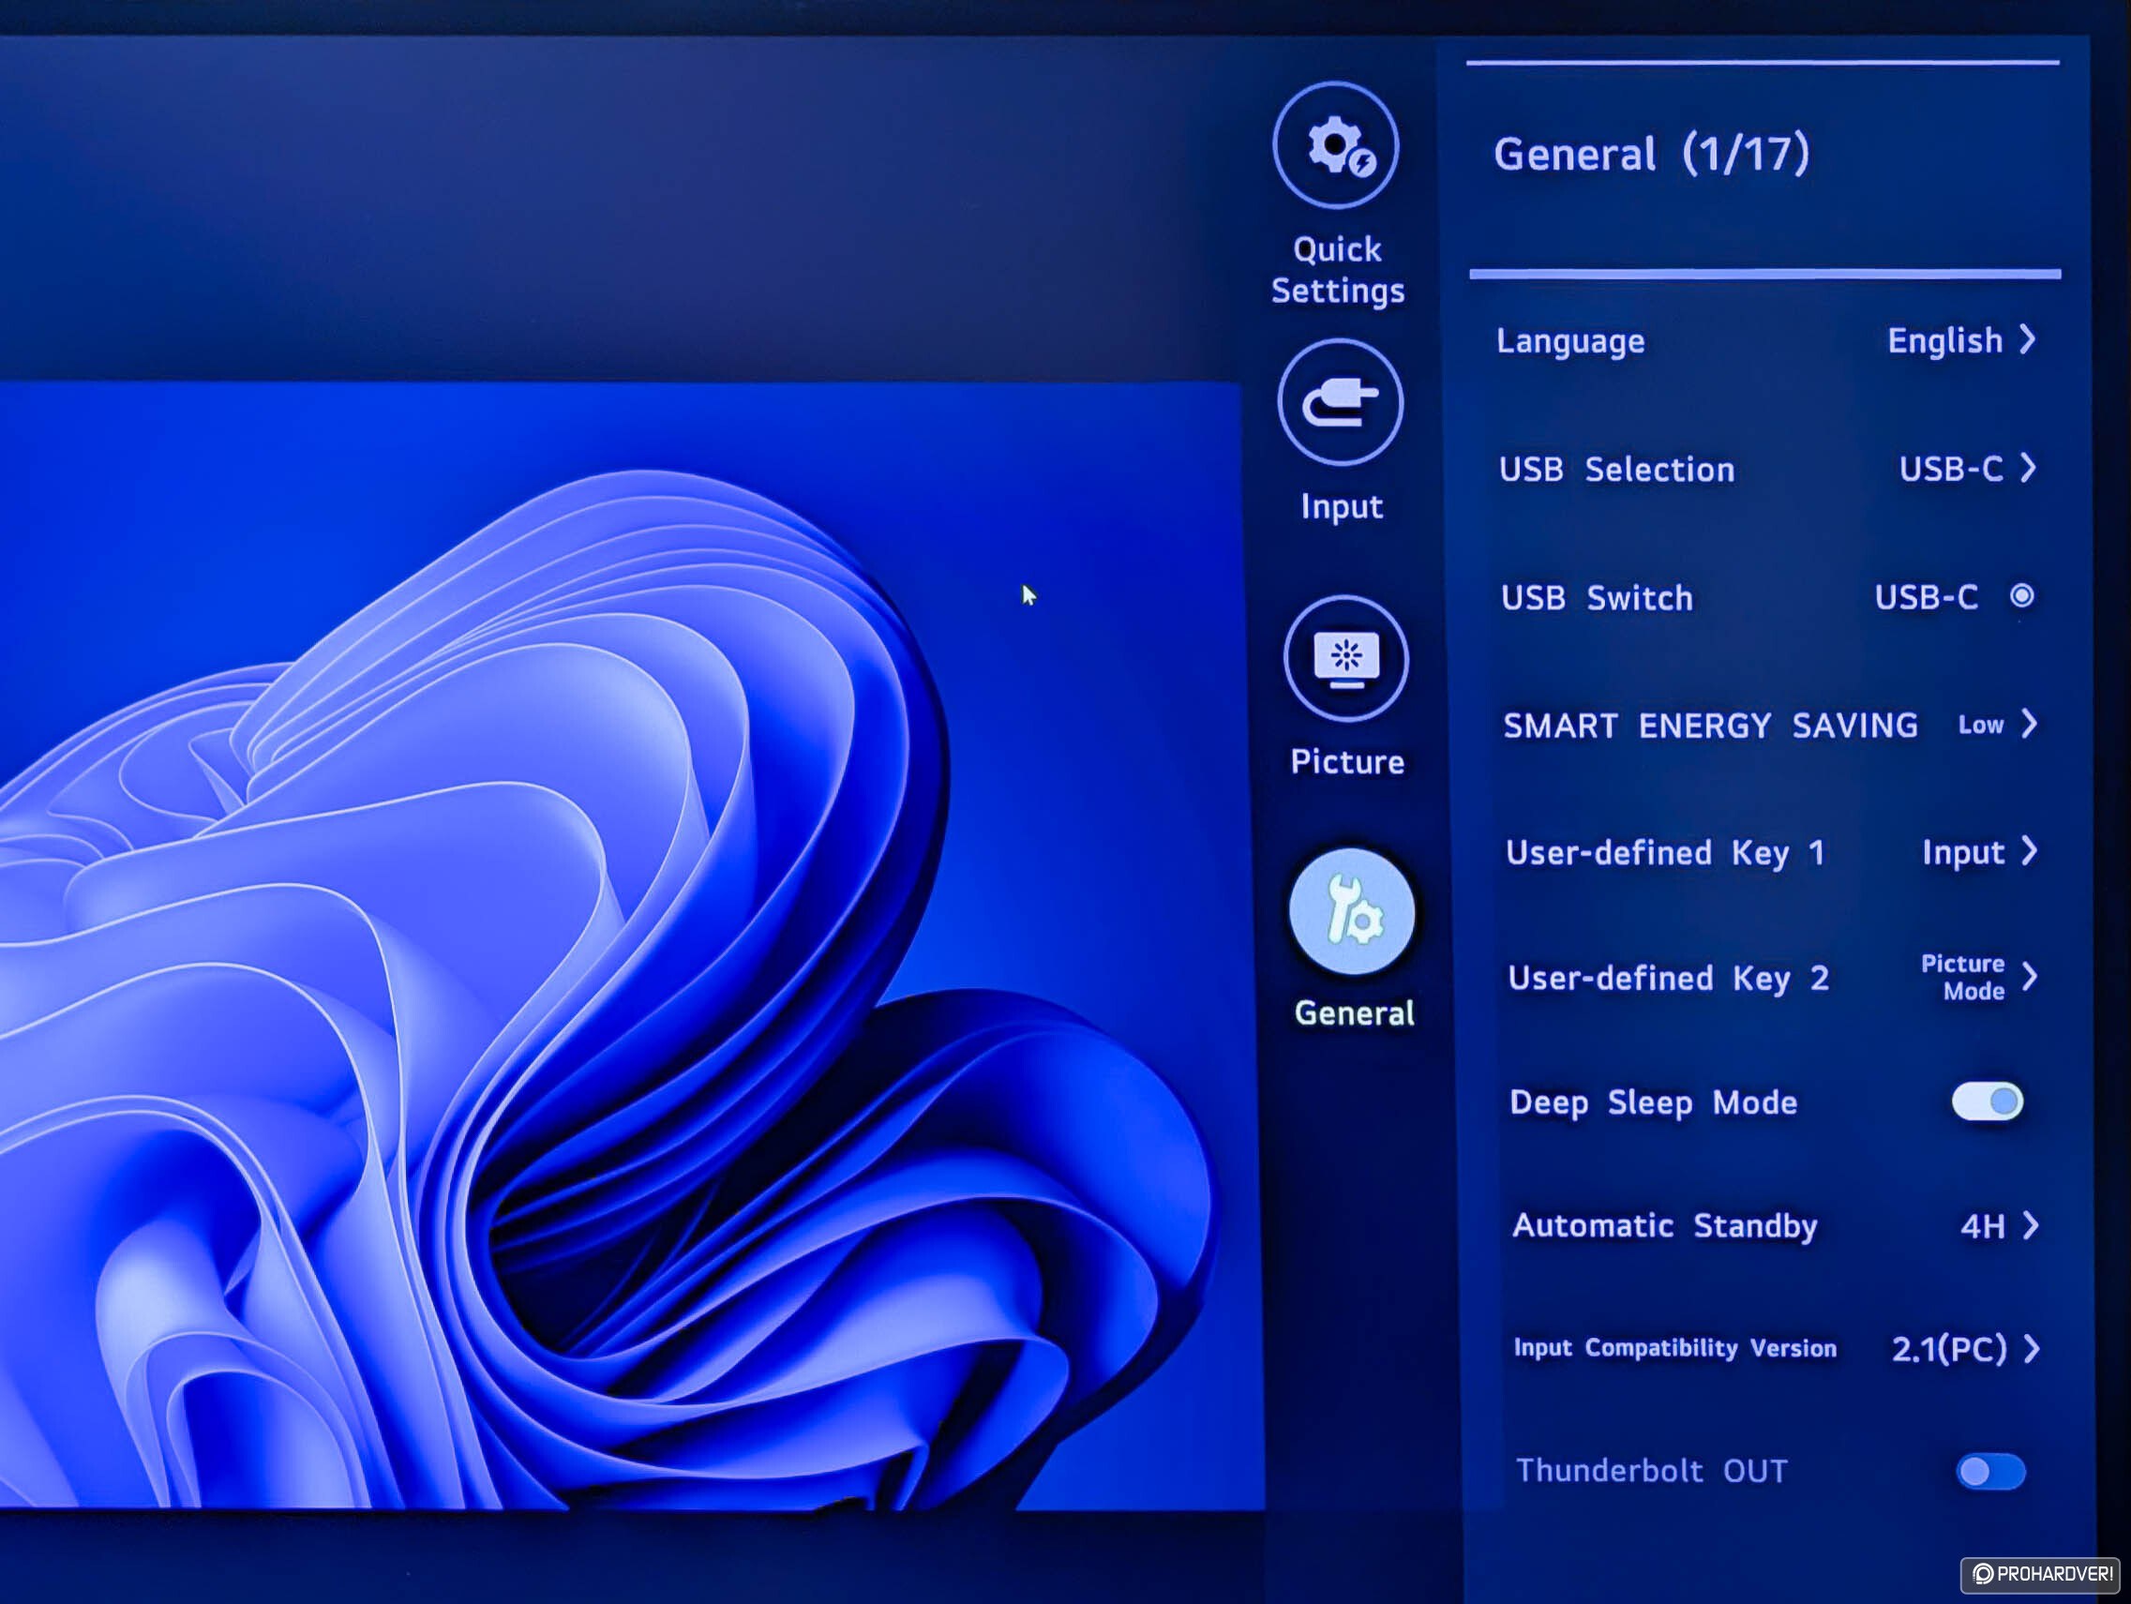Toggle Deep Sleep Mode switch
2131x1604 pixels.
click(1988, 1102)
